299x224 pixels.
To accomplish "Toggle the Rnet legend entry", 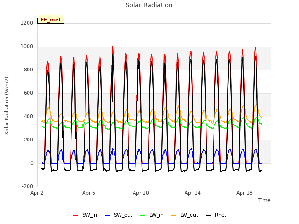I will [x=216, y=215].
